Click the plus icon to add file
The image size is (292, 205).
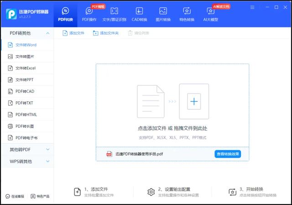click(x=194, y=101)
